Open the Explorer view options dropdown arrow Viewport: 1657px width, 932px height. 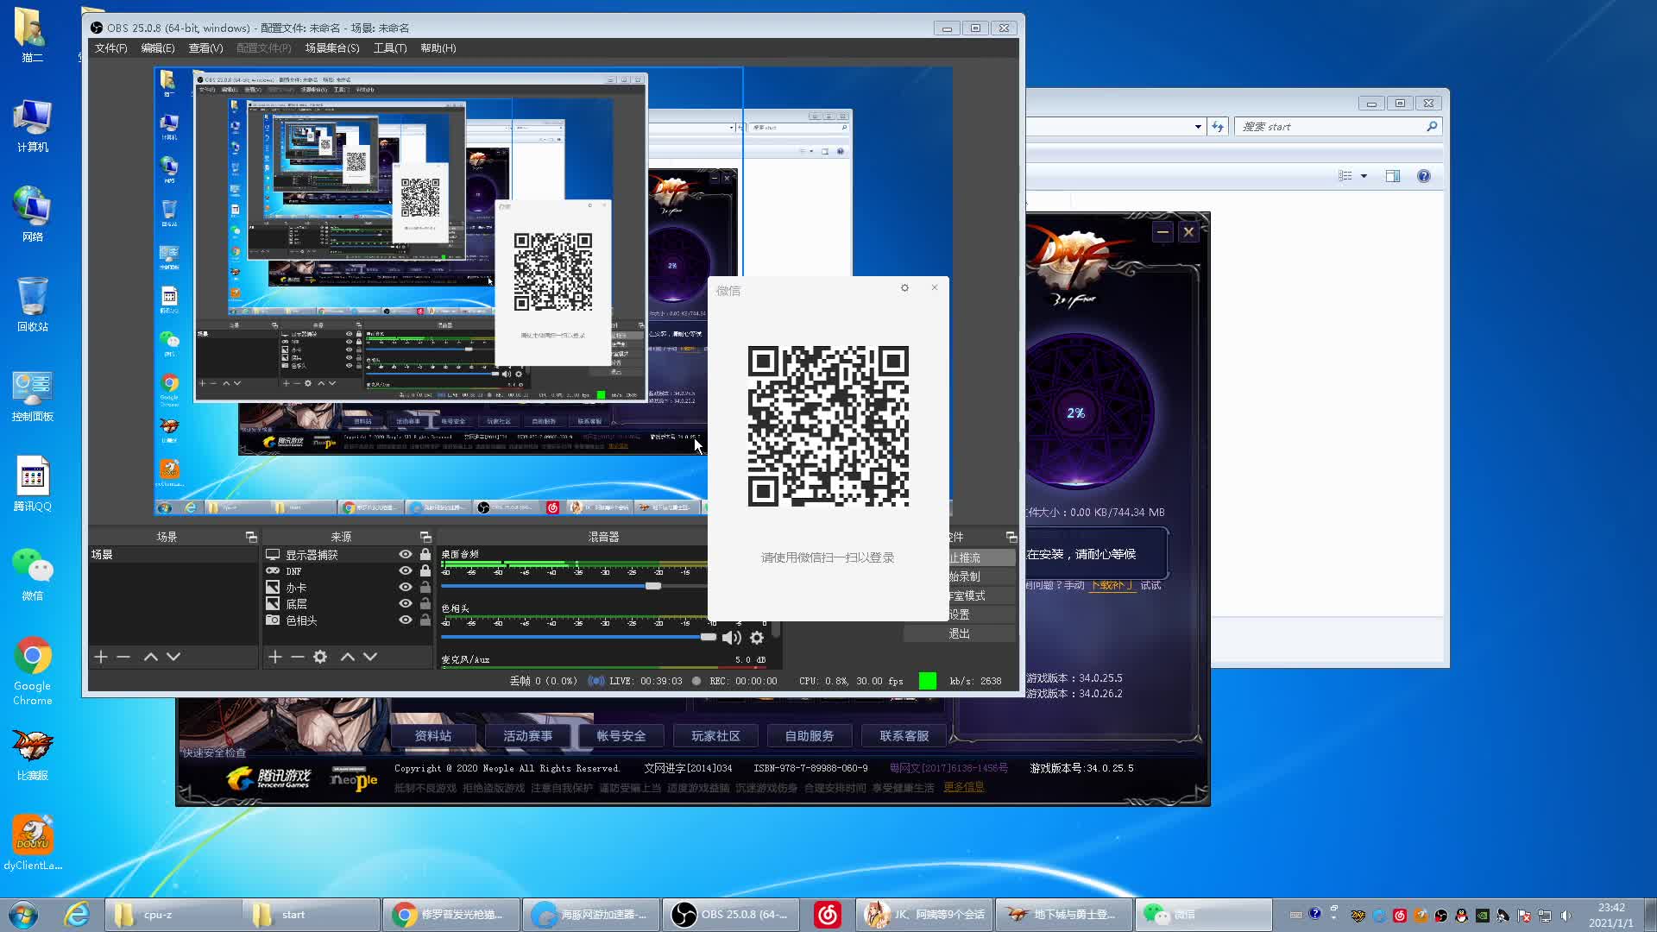(x=1364, y=176)
